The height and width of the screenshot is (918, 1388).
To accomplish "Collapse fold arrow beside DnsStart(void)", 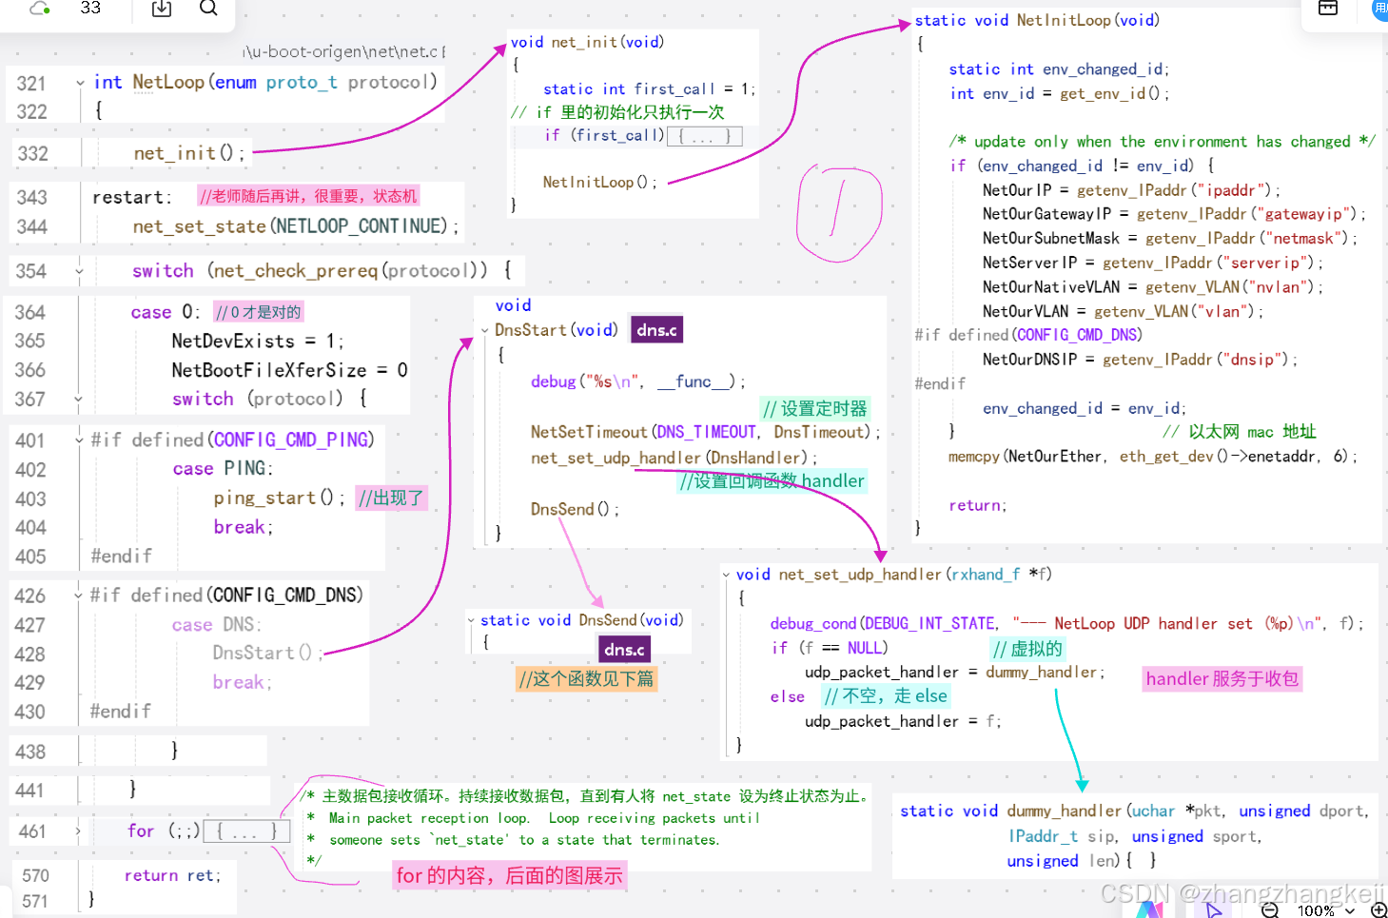I will [483, 331].
